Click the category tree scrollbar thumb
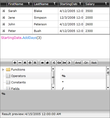This screenshot has width=110, height=118. pos(53,78)
